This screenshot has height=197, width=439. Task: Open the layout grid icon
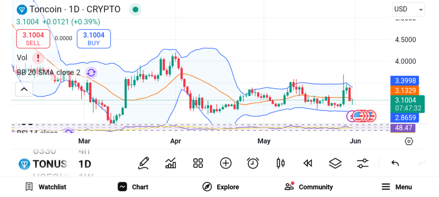[x=198, y=163]
